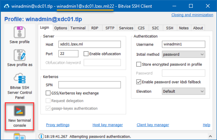Click the Profile: winadmin@xdc01.tlp heading

point(43,19)
